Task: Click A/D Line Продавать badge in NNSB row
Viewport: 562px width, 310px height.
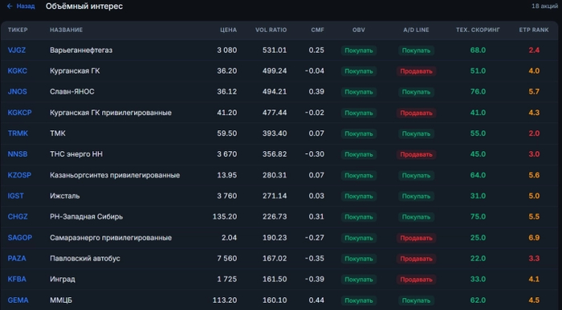Action: coord(416,154)
